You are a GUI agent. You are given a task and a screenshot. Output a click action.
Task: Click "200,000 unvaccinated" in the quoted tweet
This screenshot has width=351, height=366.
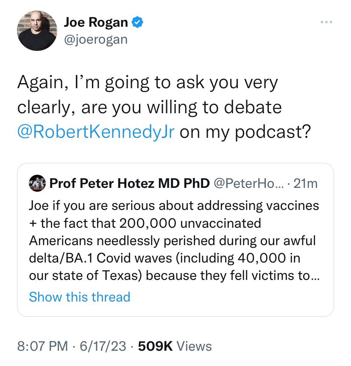click(190, 223)
